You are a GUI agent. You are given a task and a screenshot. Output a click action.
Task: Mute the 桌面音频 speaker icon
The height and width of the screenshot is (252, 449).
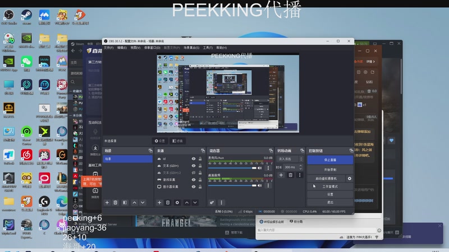[x=260, y=186]
